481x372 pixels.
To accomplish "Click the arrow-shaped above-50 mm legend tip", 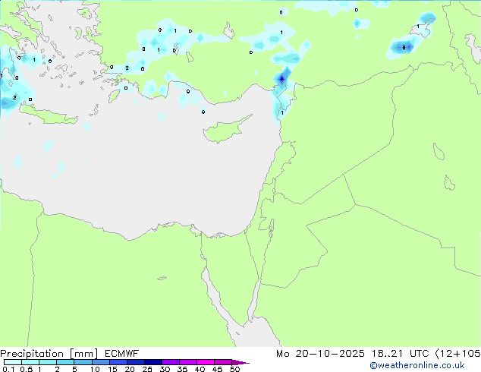I will pos(240,362).
